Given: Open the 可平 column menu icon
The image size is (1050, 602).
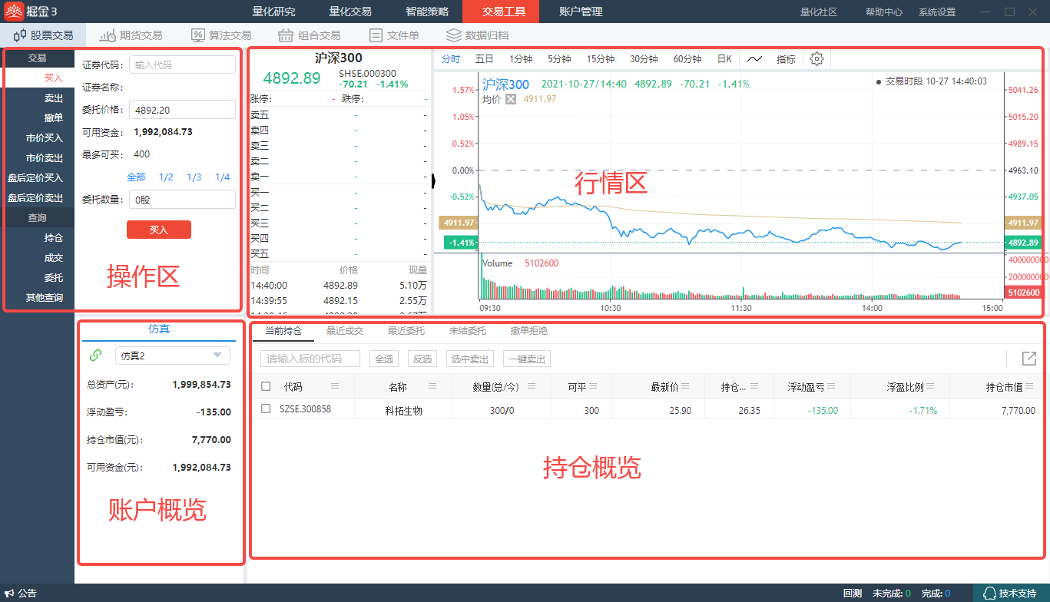Looking at the screenshot, I should pyautogui.click(x=593, y=386).
